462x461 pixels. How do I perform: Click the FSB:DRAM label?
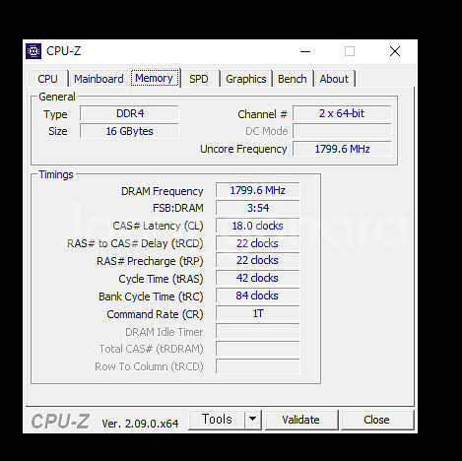[178, 208]
